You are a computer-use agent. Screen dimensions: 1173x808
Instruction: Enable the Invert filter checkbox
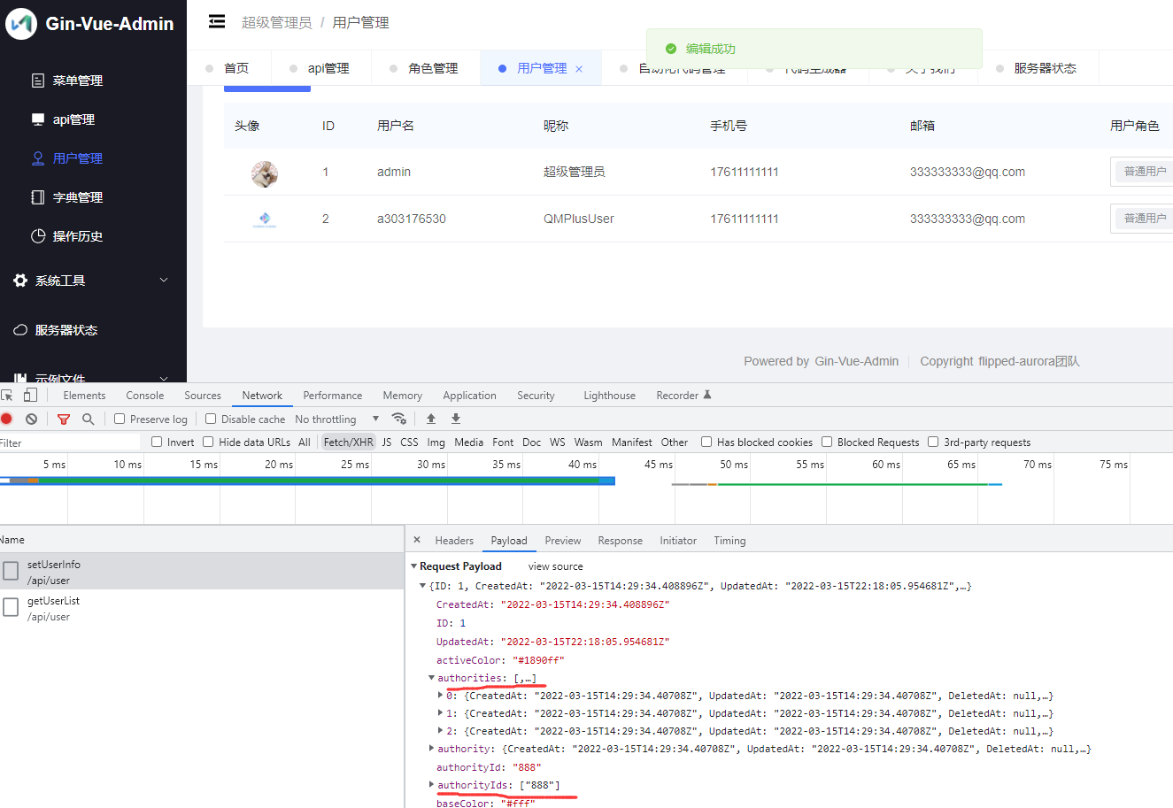pyautogui.click(x=156, y=441)
